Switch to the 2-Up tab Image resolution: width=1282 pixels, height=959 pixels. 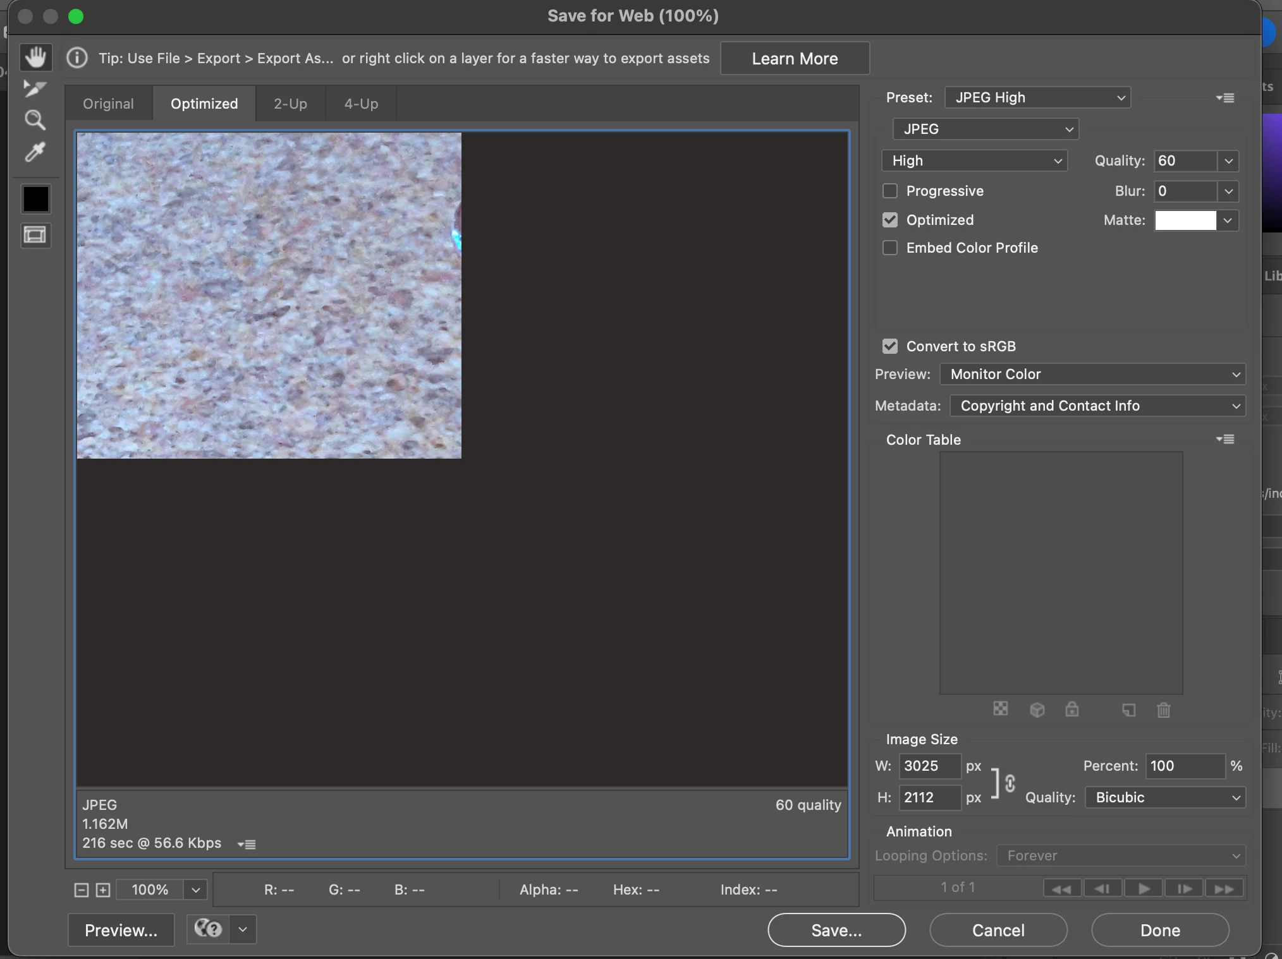click(x=290, y=104)
